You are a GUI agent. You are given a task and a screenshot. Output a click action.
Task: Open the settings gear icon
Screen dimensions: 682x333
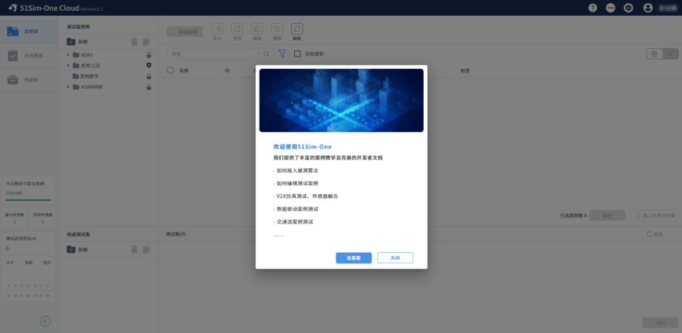tap(628, 8)
